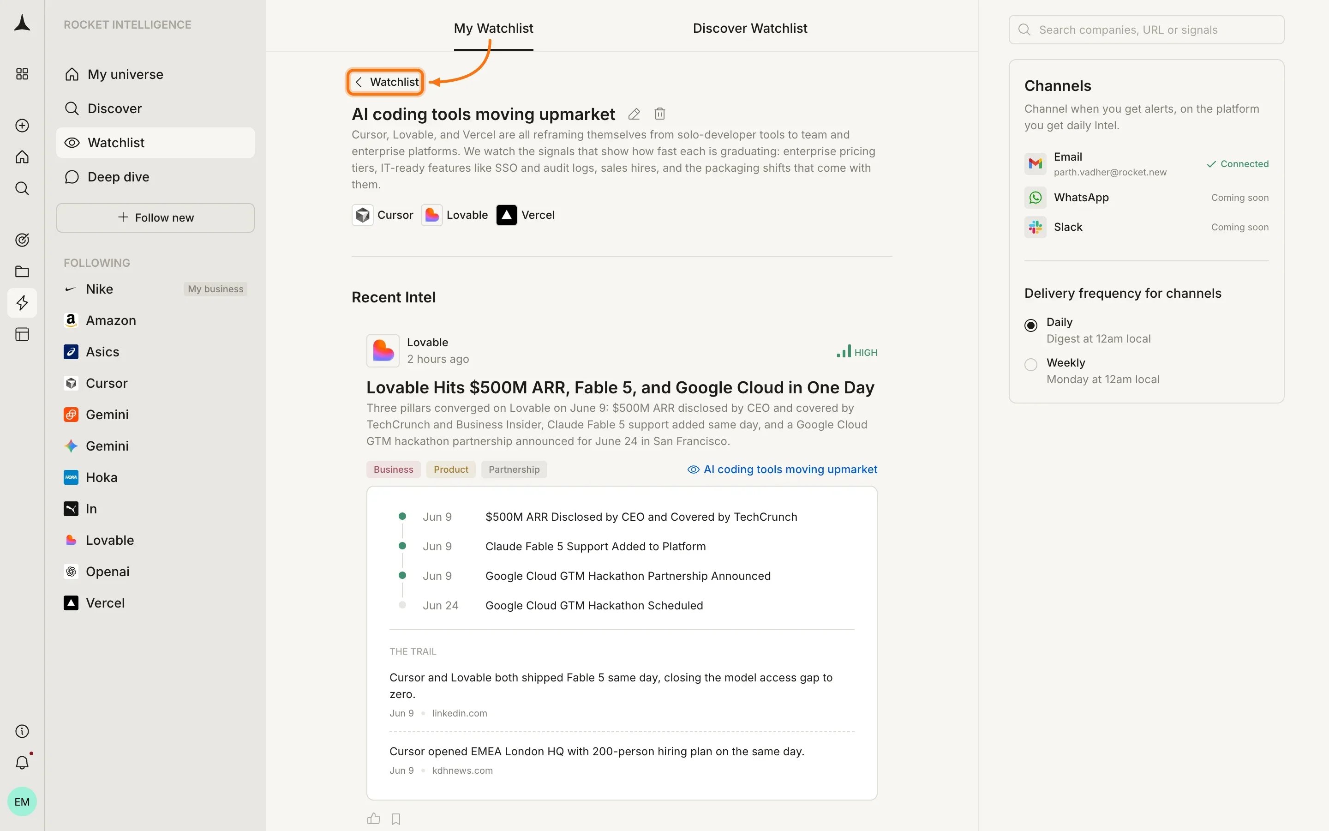Open My universe in sidebar

coord(156,74)
